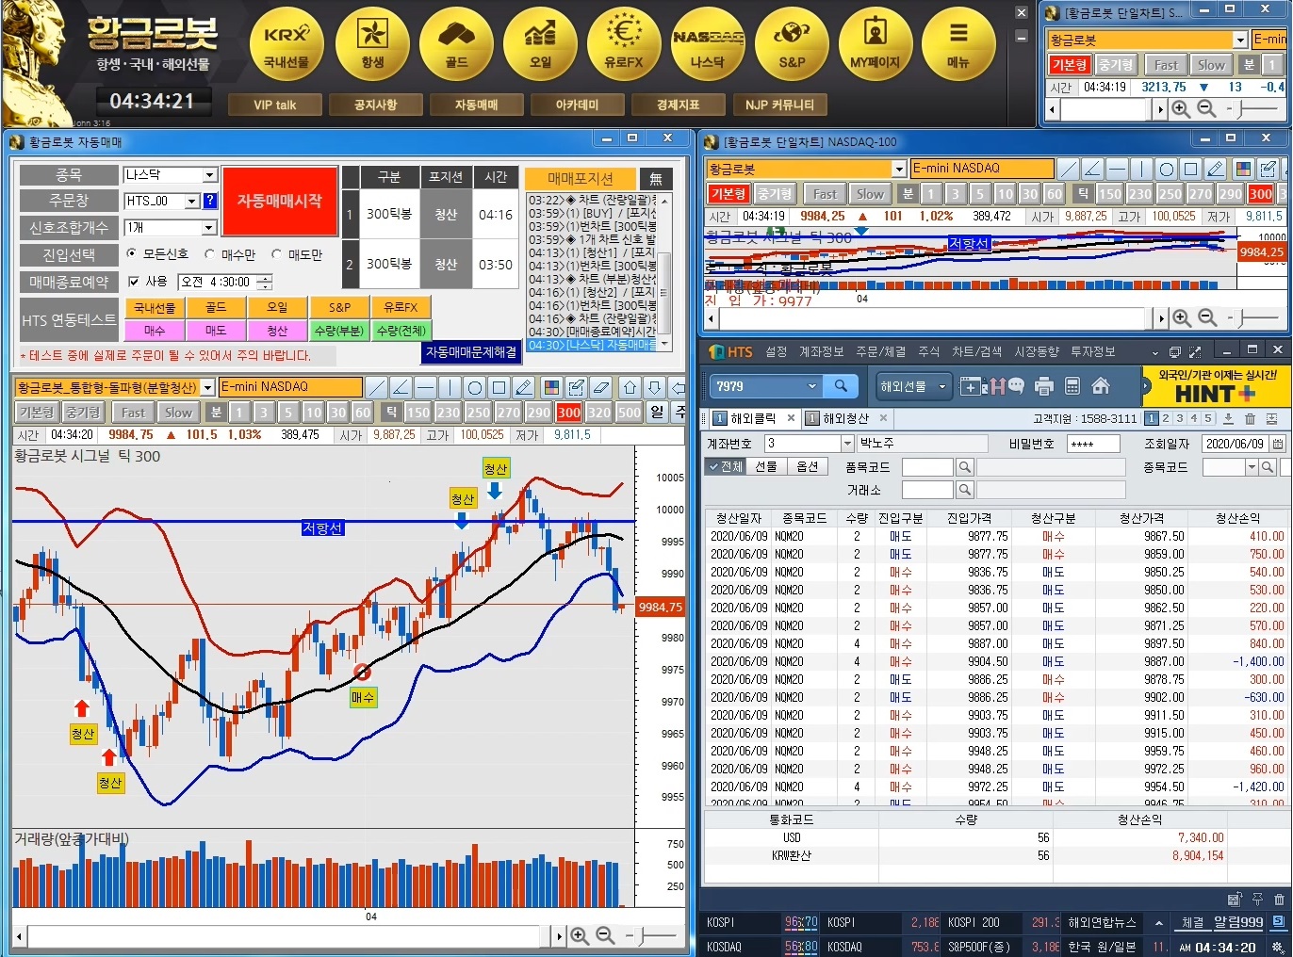Click the HTS search magnifier button
The height and width of the screenshot is (957, 1293).
coord(841,385)
